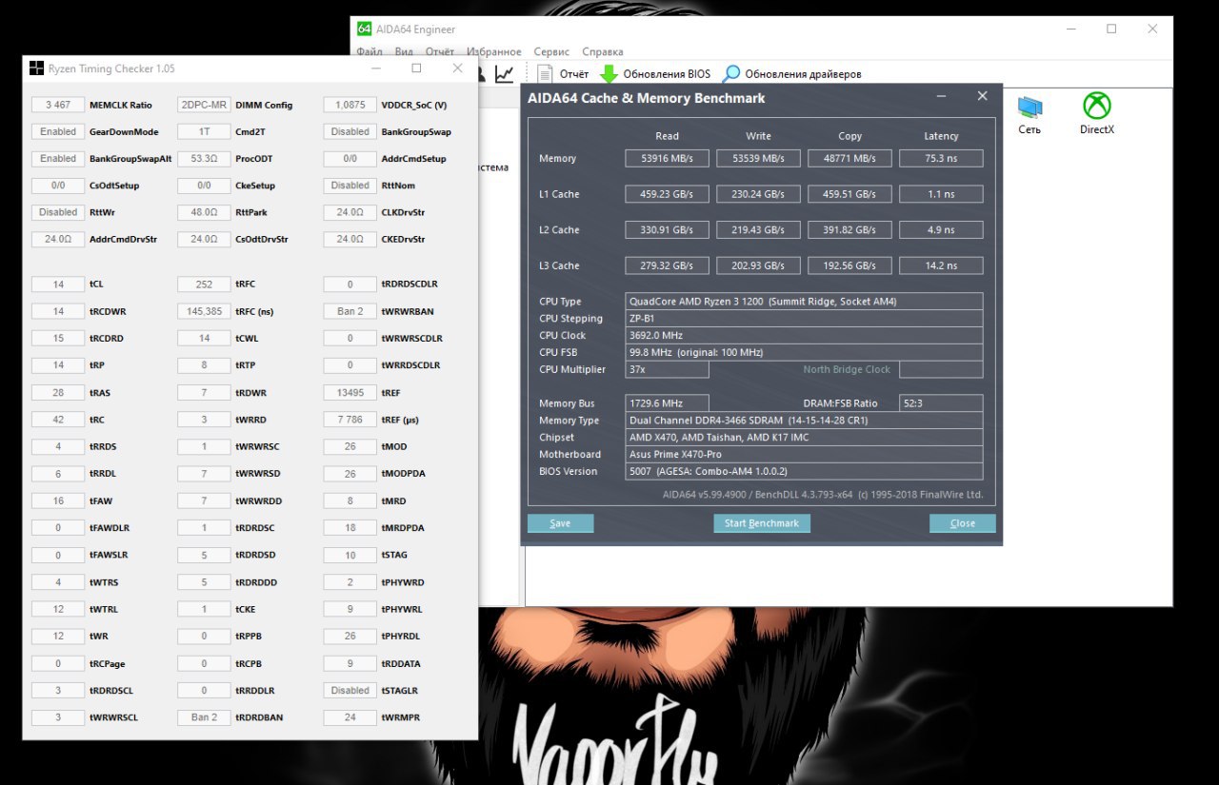
Task: Click the DRAM:FSB Ratio 52:3 field
Action: pyautogui.click(x=941, y=403)
